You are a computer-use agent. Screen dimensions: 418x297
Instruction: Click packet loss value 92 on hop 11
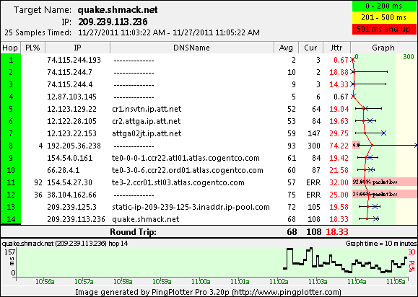[x=38, y=182]
